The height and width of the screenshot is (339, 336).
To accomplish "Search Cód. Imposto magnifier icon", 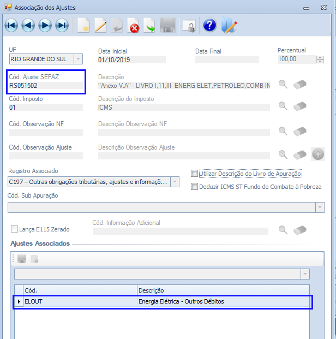I will pos(283,106).
